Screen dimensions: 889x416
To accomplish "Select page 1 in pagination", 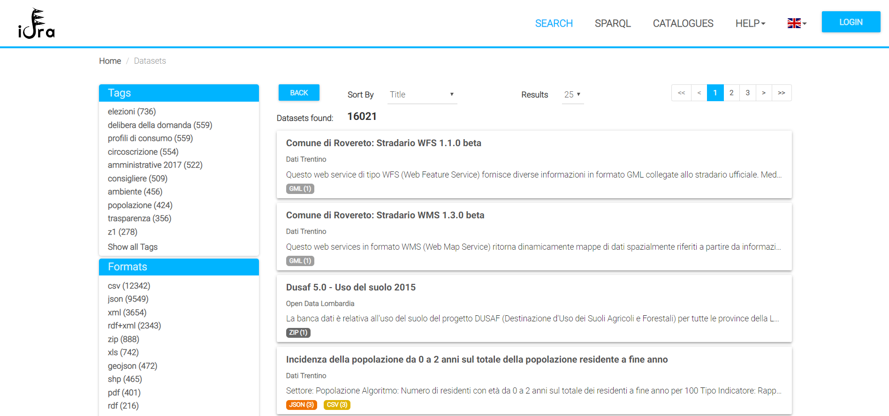I will click(x=715, y=93).
